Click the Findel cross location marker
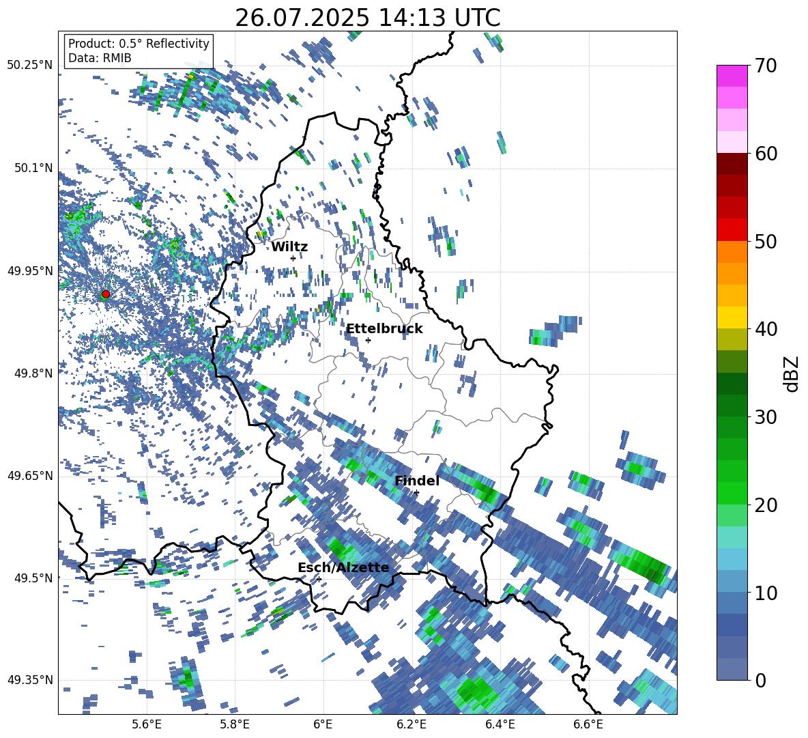The width and height of the screenshot is (808, 738). [416, 493]
